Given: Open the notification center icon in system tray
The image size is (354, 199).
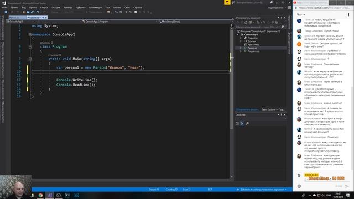Looking at the screenshot, I should point(348,195).
